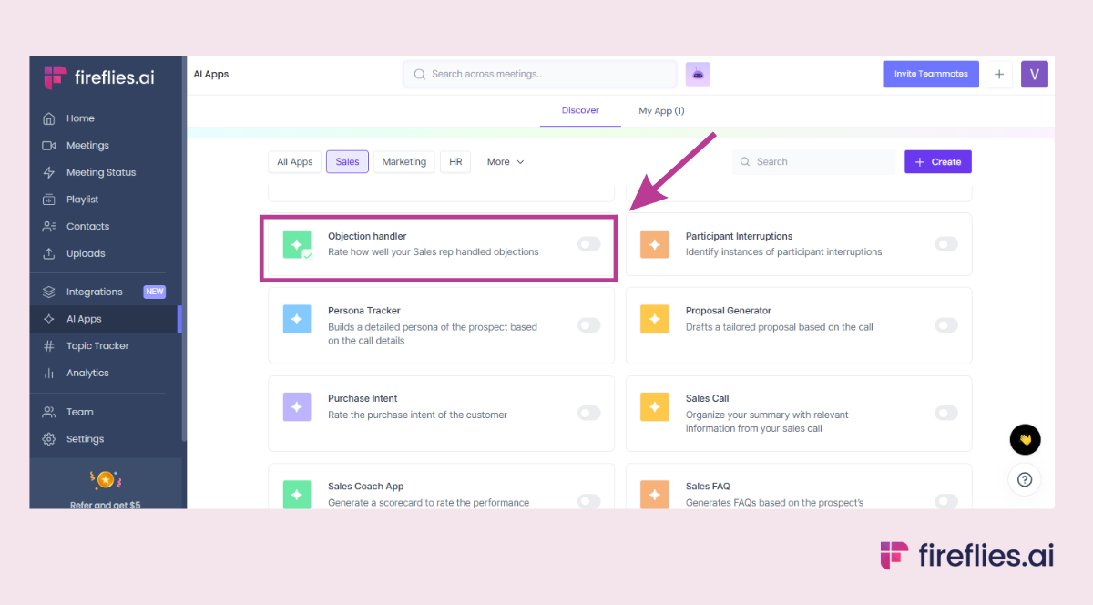This screenshot has height=605, width=1093.
Task: Toggle the Purchase Intent app on
Action: pyautogui.click(x=588, y=414)
